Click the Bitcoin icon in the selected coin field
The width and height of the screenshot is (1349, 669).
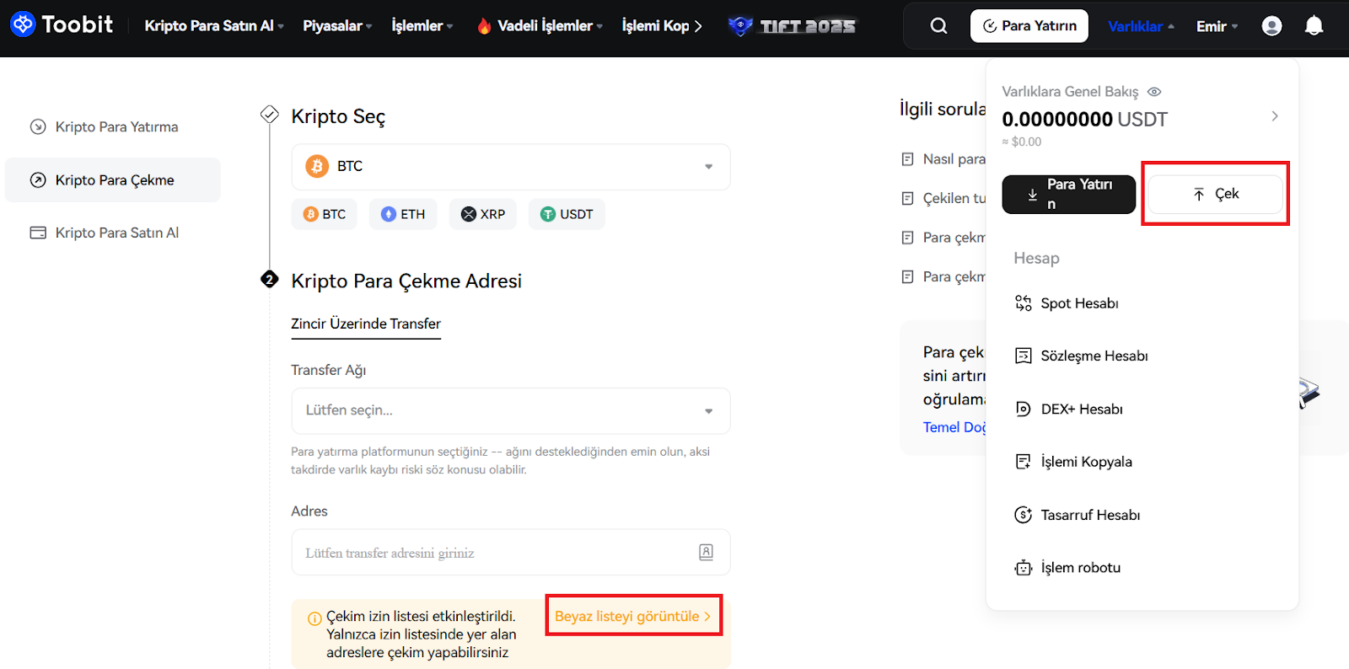point(317,166)
